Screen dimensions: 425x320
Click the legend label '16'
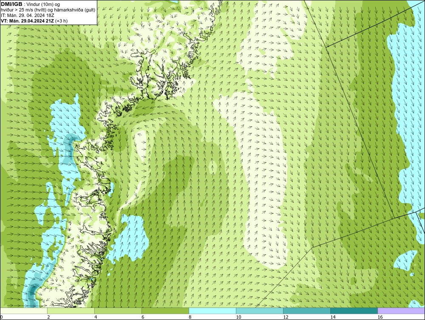380,317
